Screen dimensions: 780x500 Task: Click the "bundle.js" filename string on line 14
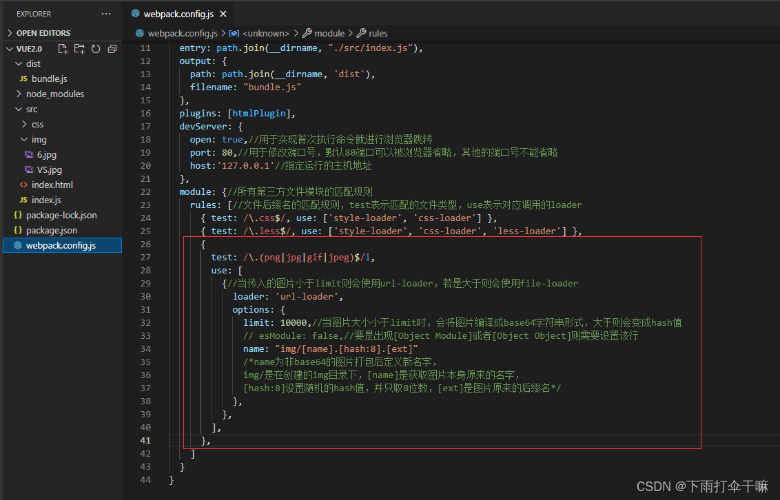point(273,87)
